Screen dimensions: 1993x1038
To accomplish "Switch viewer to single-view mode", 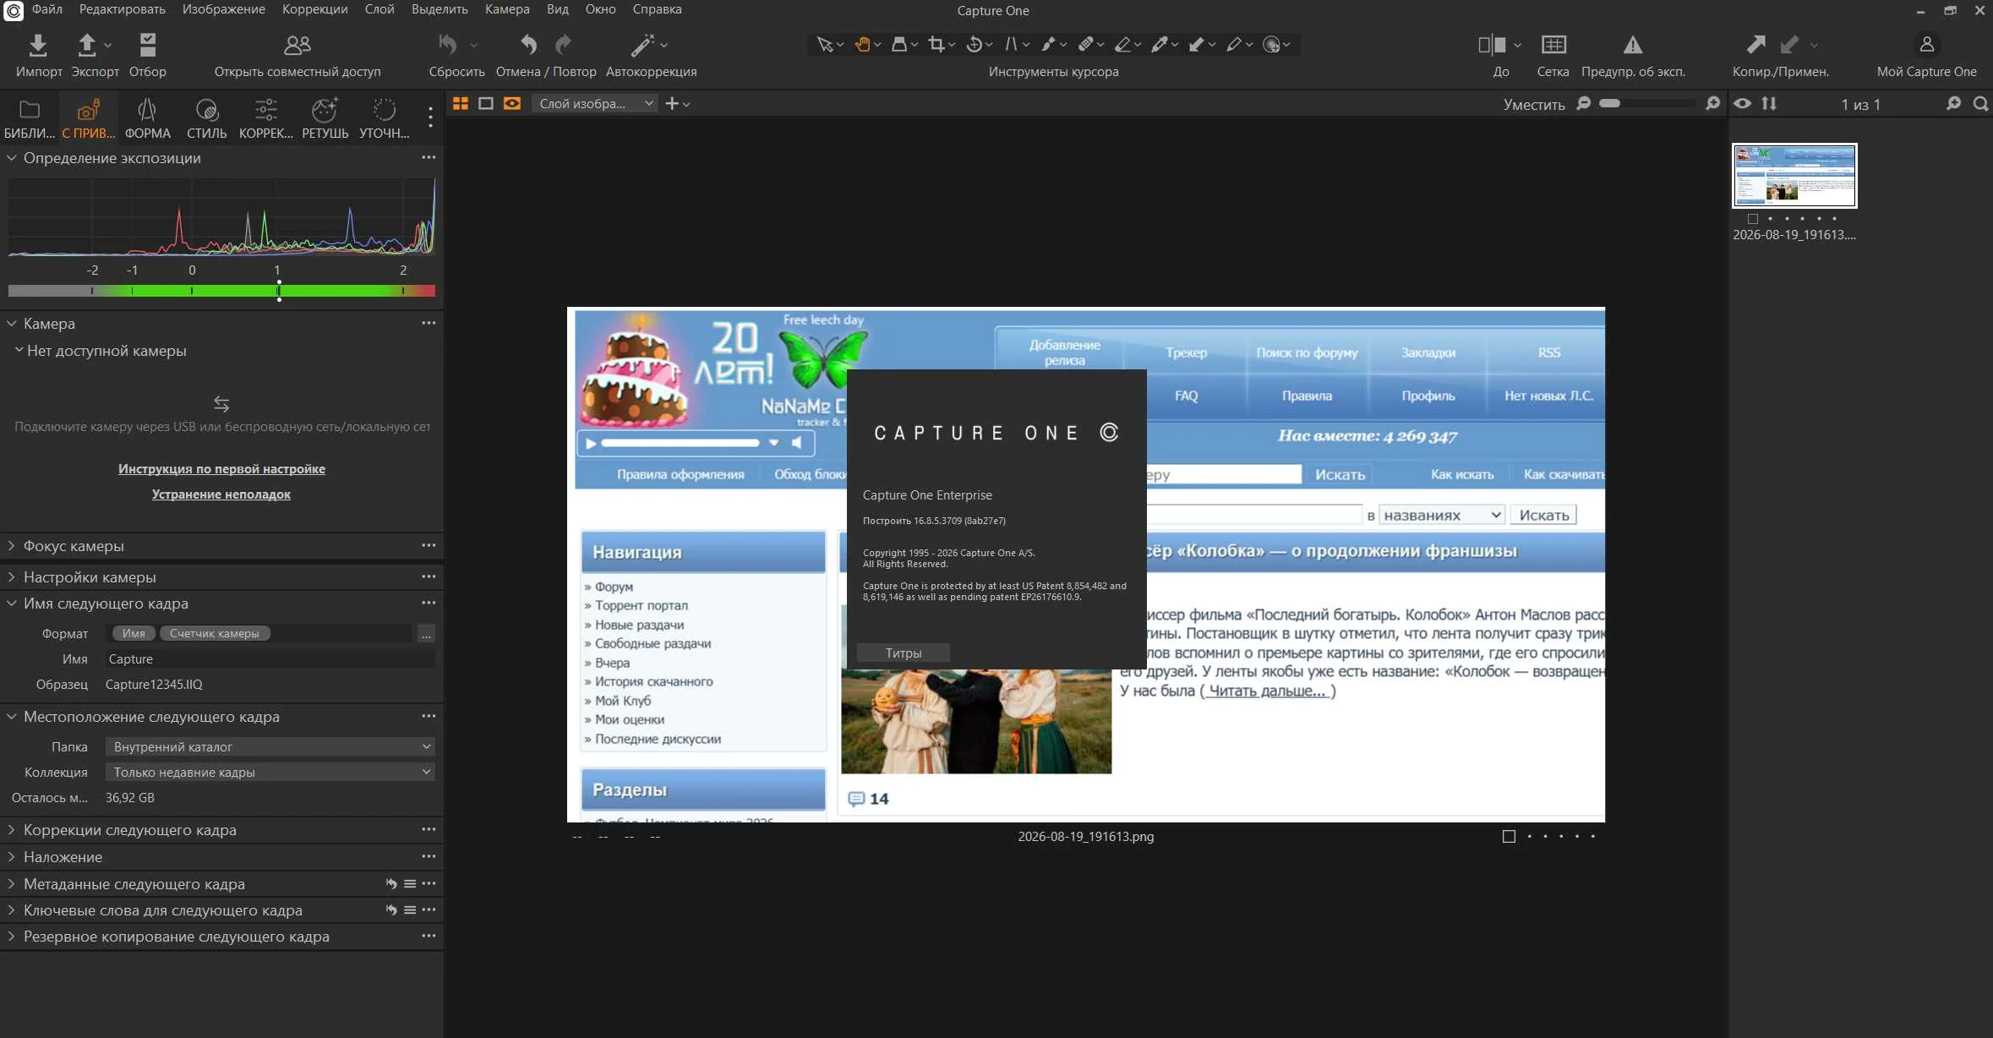I will pyautogui.click(x=486, y=103).
